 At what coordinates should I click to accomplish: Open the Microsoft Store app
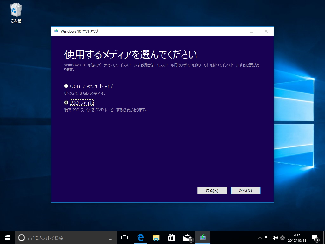(171, 237)
